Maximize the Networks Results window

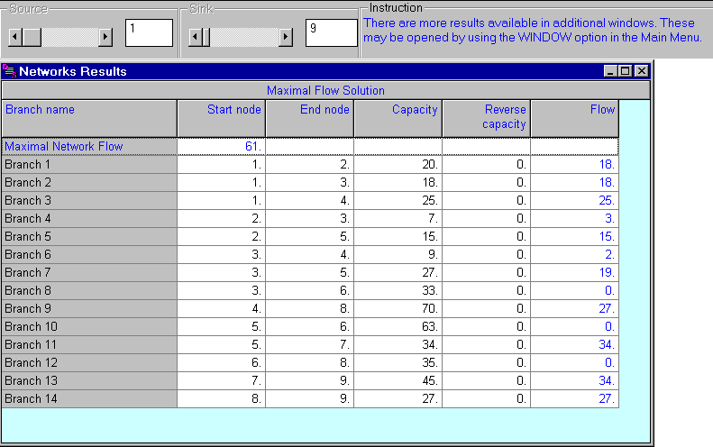626,71
